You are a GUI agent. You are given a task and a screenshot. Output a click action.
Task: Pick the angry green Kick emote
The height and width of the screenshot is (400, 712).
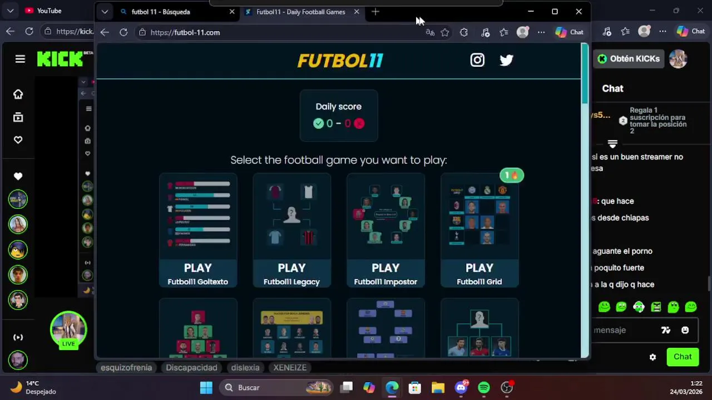656,307
